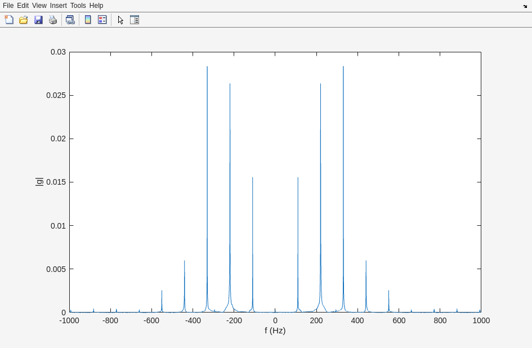Expand the Insert menu

[58, 6]
